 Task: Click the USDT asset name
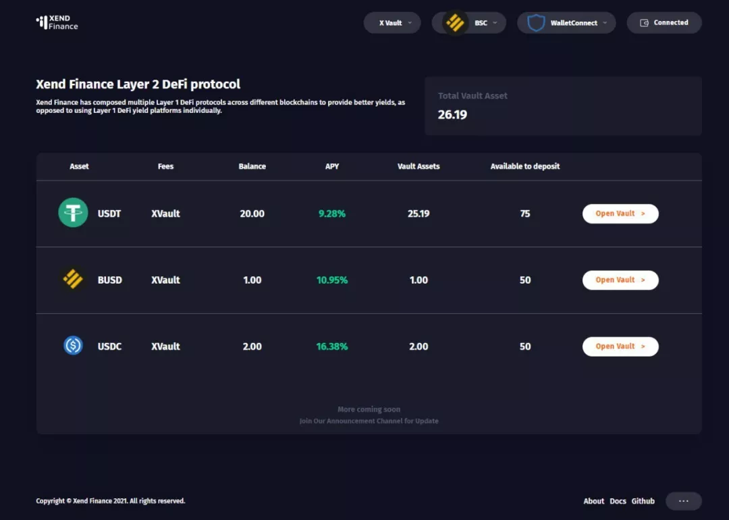[109, 213]
